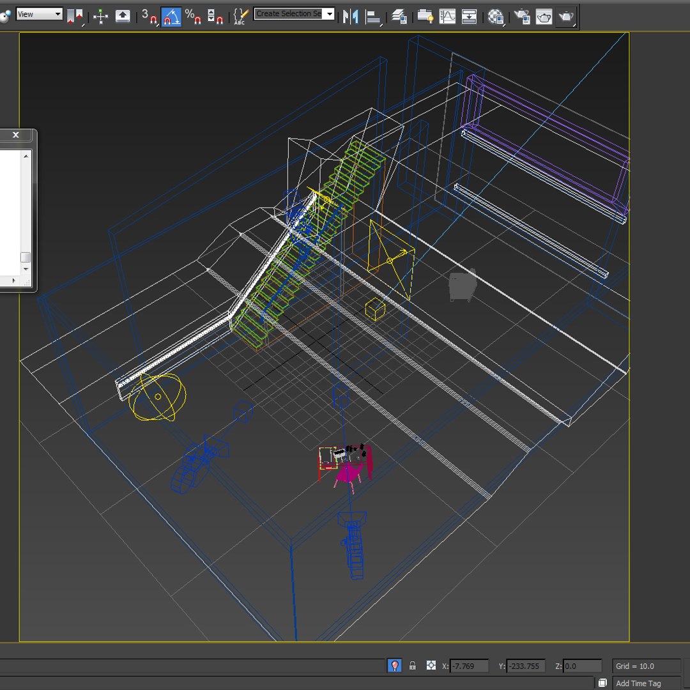The image size is (690, 690).
Task: Click the Render Production teapot
Action: (566, 17)
